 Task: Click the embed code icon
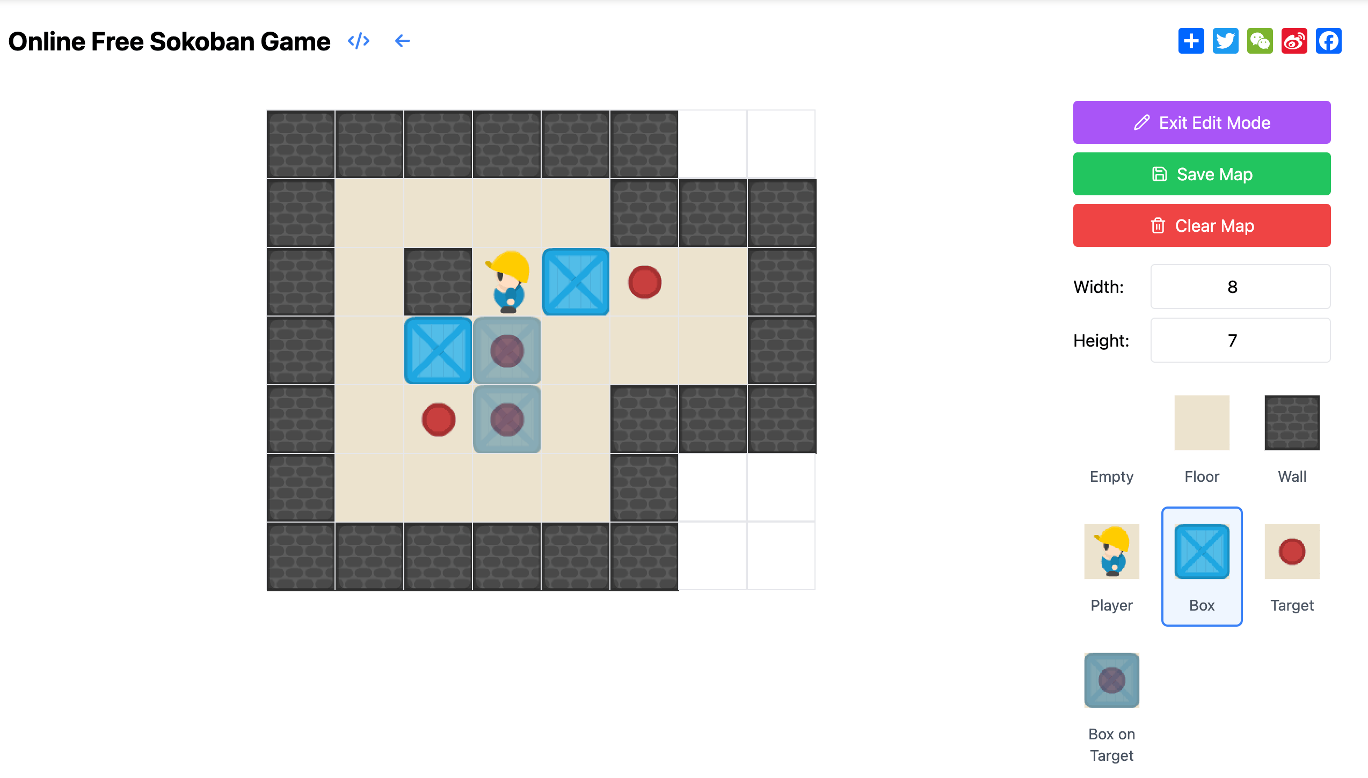(x=360, y=40)
